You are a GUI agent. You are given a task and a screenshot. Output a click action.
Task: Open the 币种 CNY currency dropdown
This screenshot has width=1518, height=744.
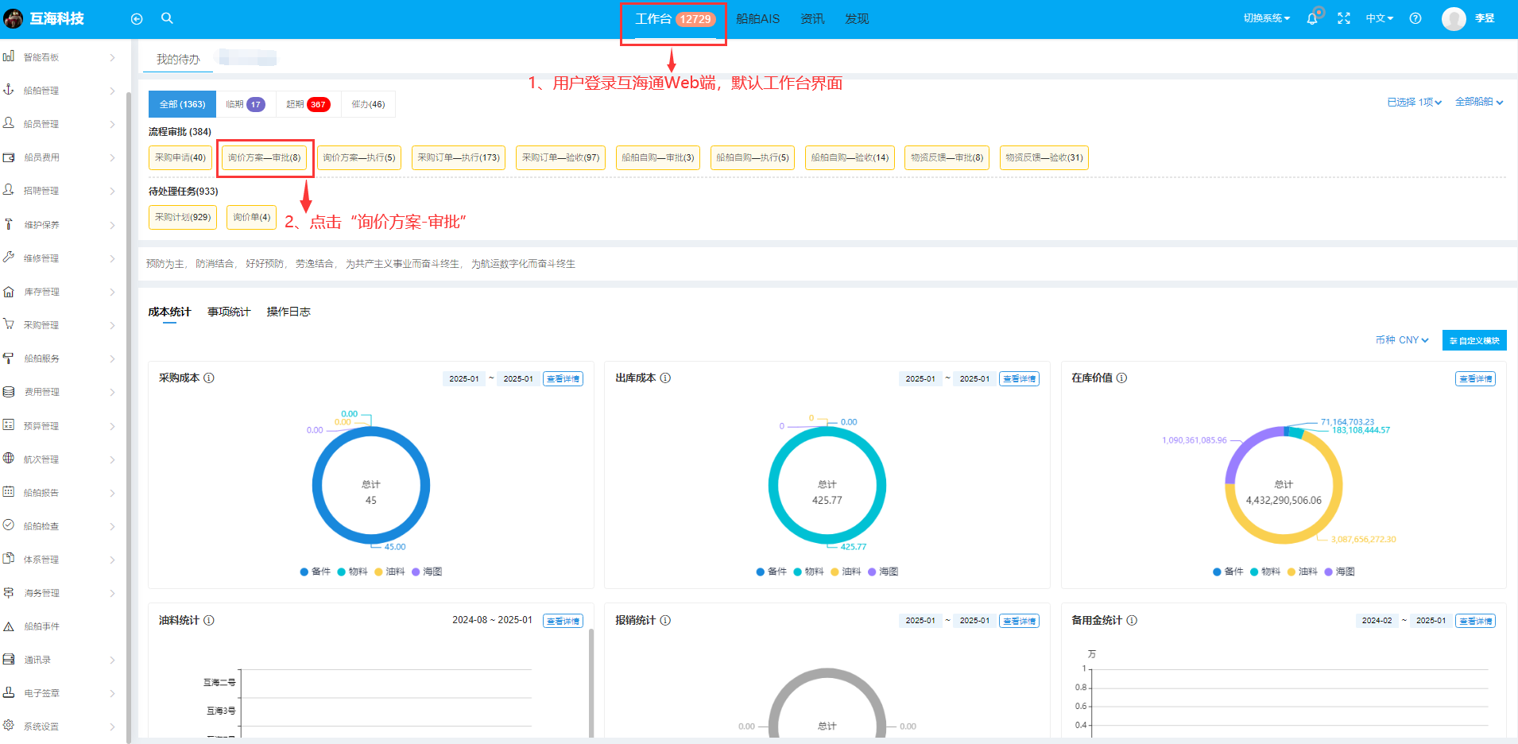click(x=1402, y=340)
